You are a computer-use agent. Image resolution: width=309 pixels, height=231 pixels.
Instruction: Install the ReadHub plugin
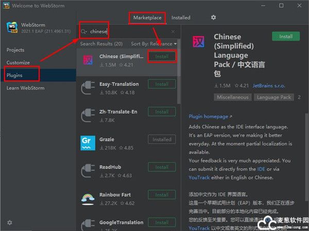(162, 167)
